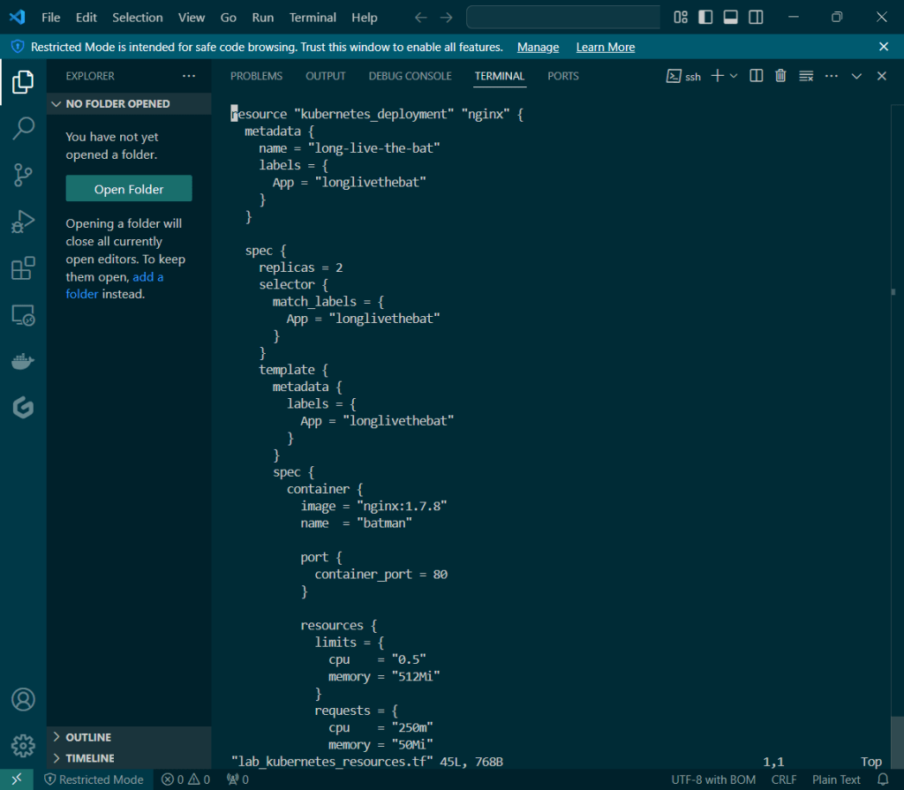Screen dimensions: 904x790
Task: Click the Learn More link in banner
Action: (605, 47)
